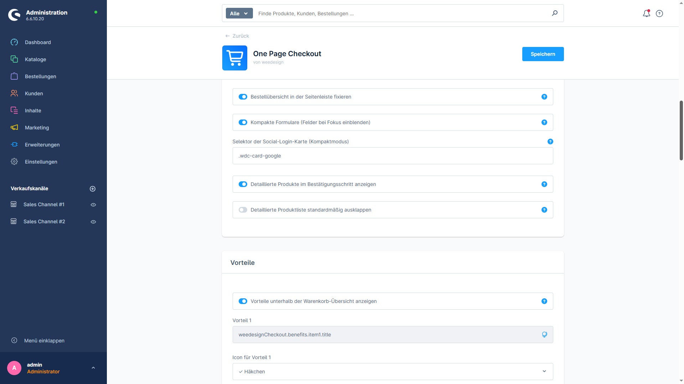This screenshot has width=684, height=384.
Task: Show help for Detaillierte Produkte im Bestätigungsschritt
Action: point(544,184)
